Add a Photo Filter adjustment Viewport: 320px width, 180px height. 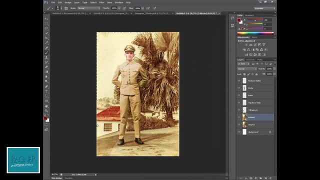point(257,49)
